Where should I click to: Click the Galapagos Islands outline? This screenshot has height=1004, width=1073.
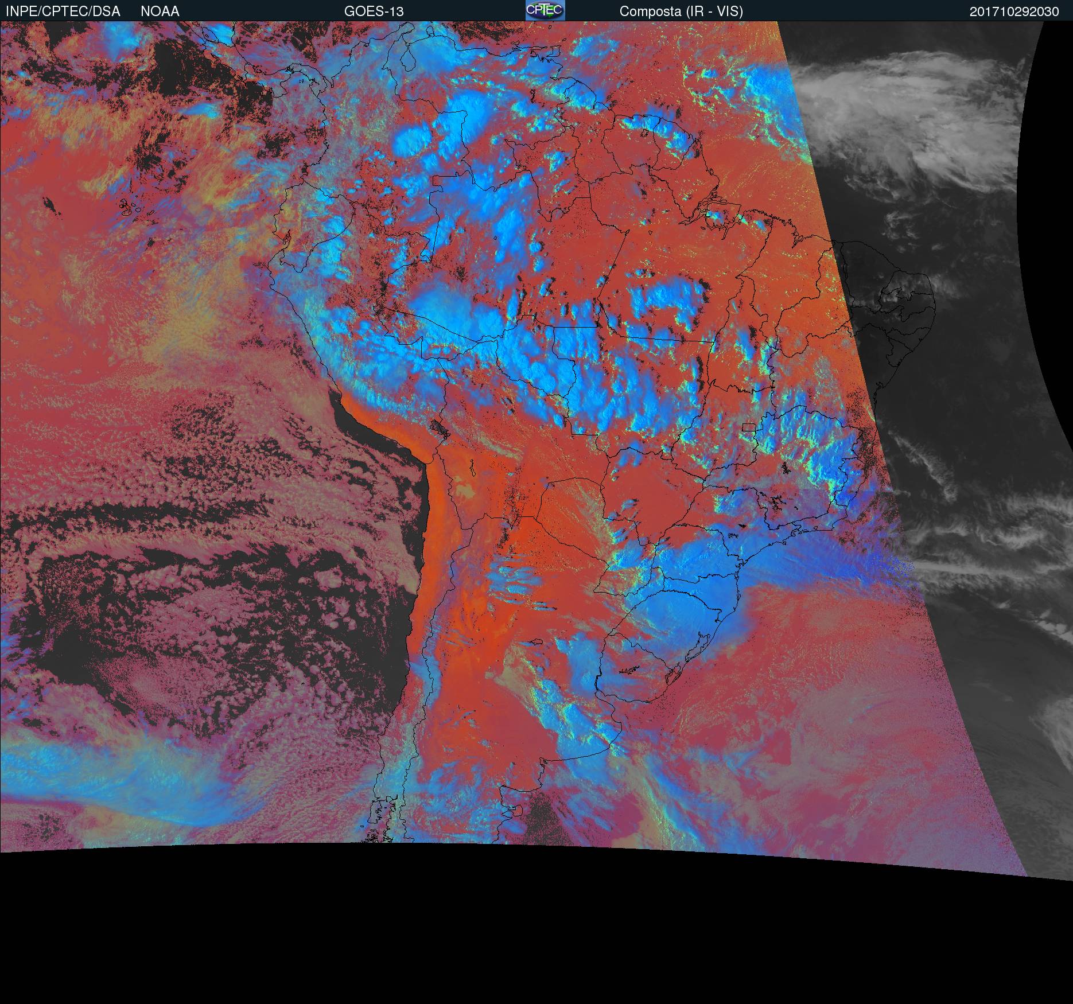click(x=49, y=204)
